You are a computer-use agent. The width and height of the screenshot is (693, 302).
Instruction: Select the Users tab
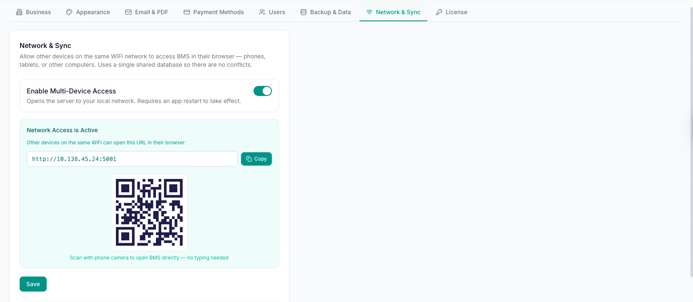[272, 12]
